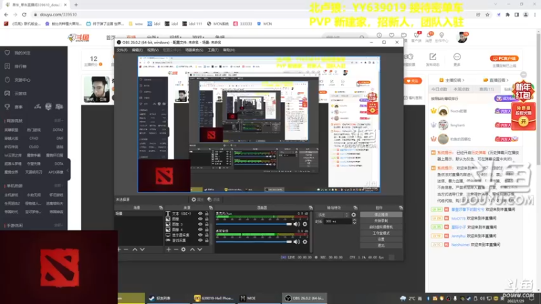The width and height of the screenshot is (541, 304).
Task: Open the 创作中心 lightbulb icon
Action: click(x=442, y=35)
